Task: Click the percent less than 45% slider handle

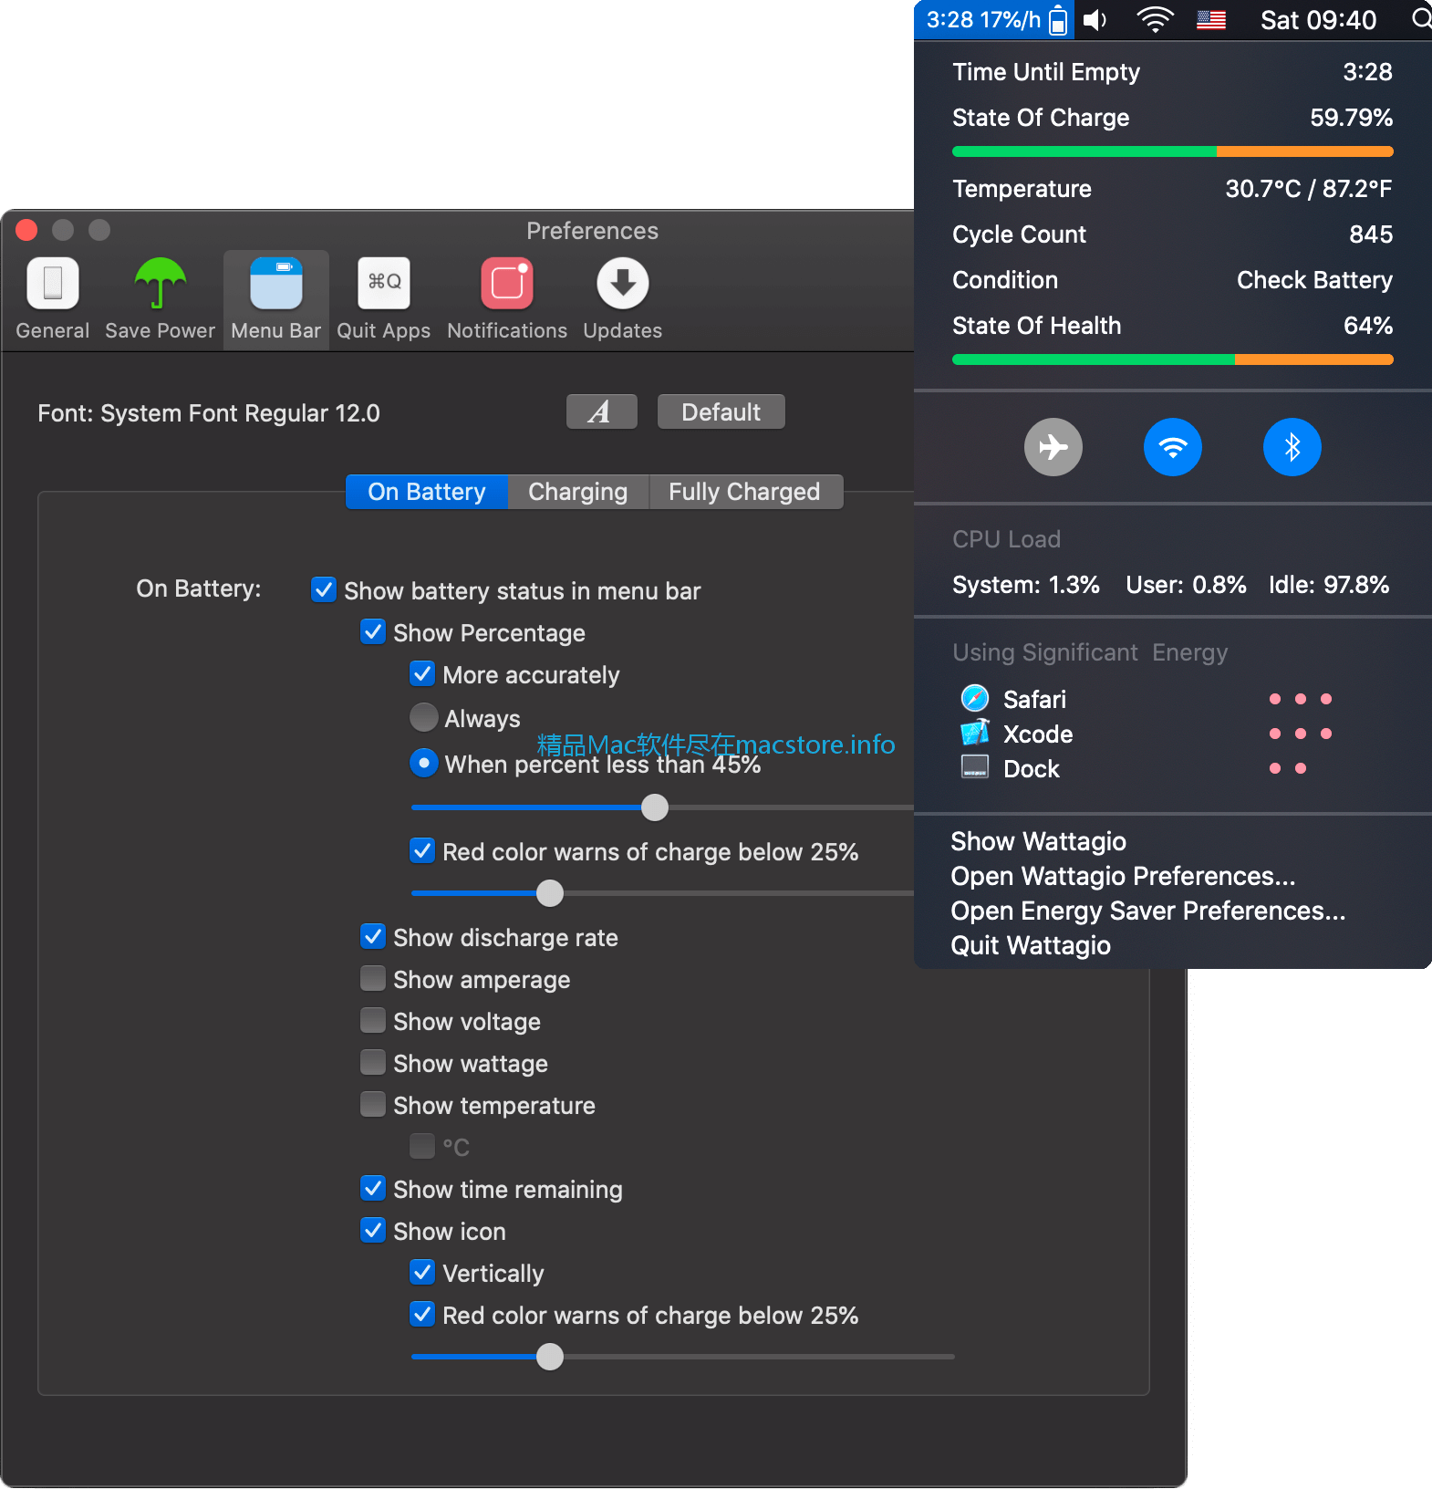Action: coord(655,807)
